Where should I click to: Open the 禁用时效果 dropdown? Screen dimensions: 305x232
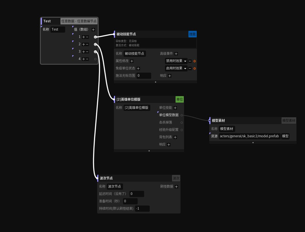click(176, 61)
